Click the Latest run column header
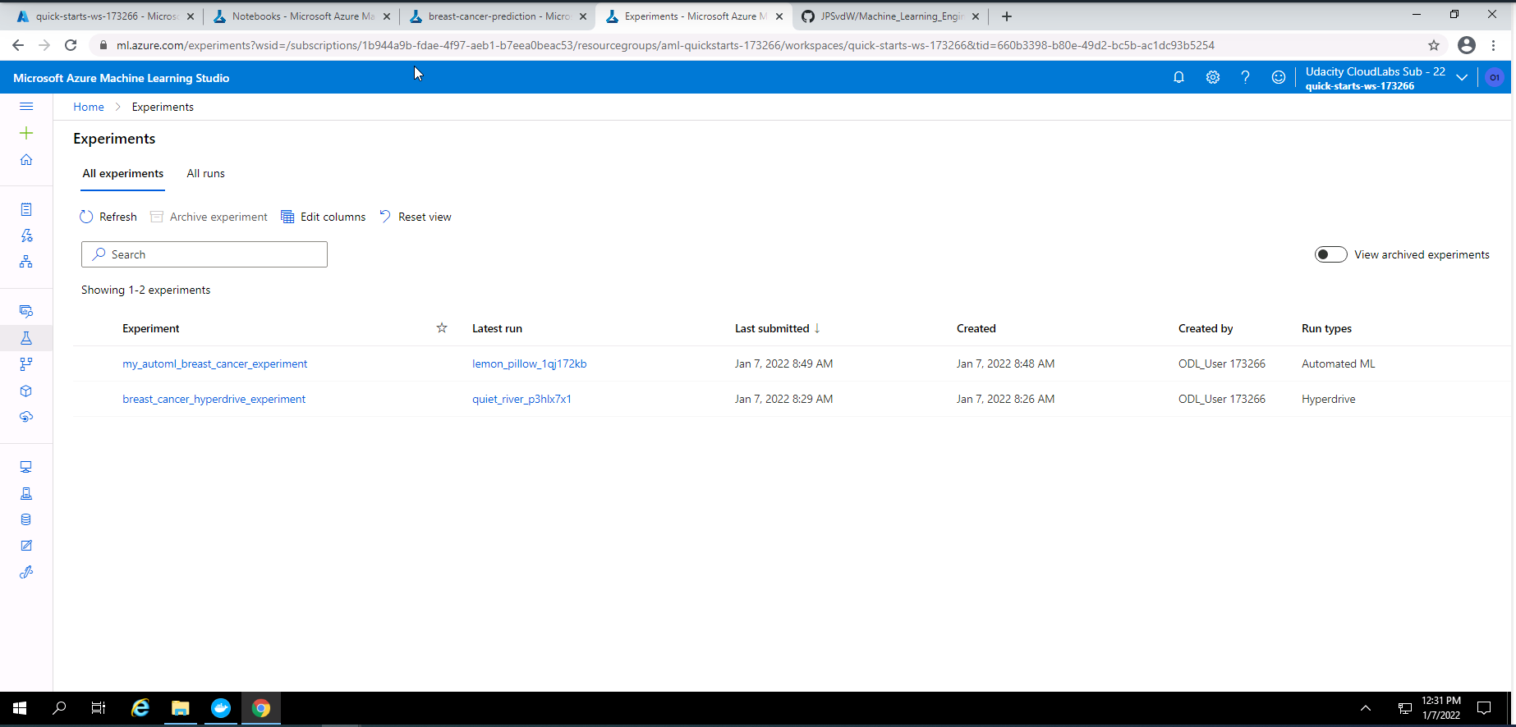The image size is (1516, 727). [497, 328]
